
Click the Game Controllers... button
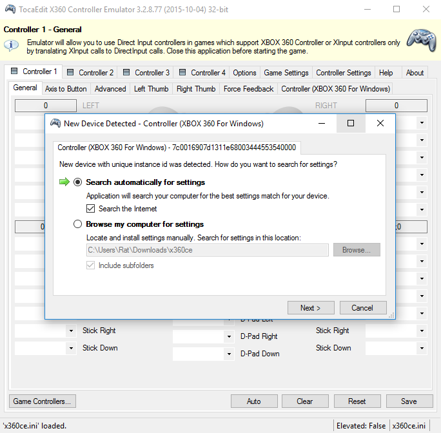click(x=42, y=401)
